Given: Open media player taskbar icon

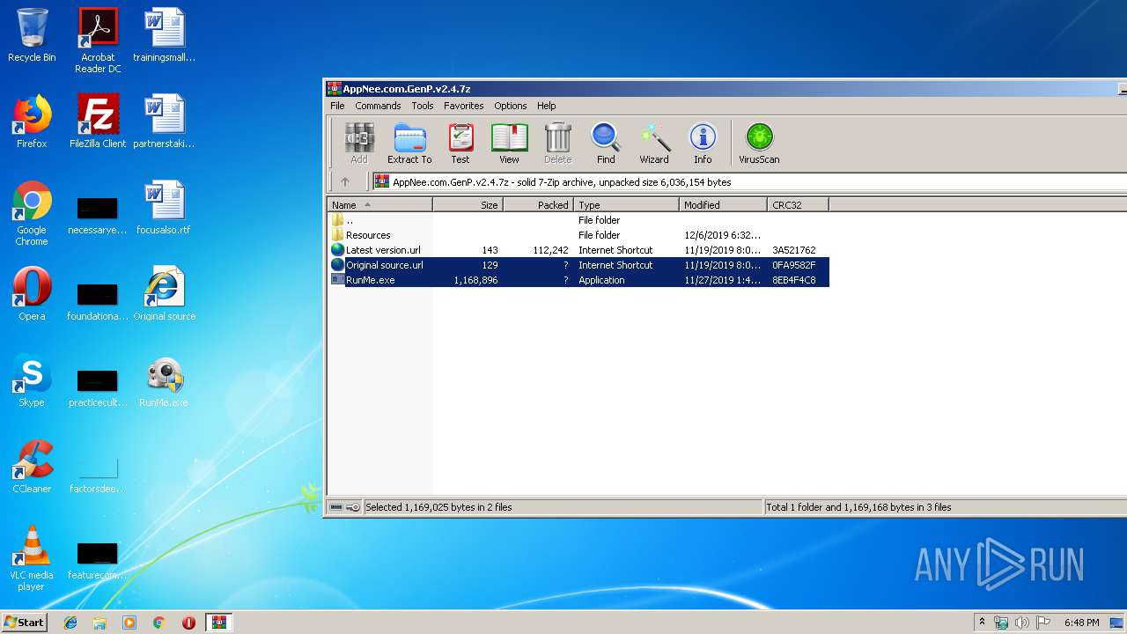Looking at the screenshot, I should pyautogui.click(x=129, y=623).
